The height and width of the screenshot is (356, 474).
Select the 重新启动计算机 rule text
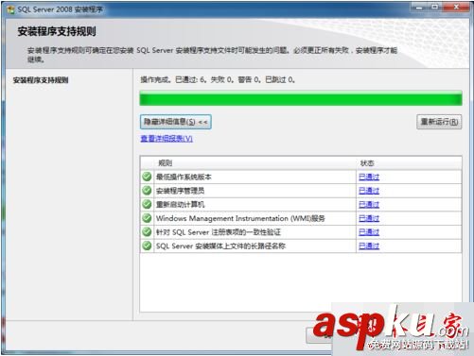pos(181,205)
